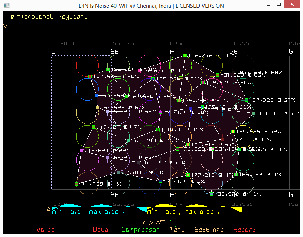Viewport: 303px width, 237px height.
Task: Open the Settings screen
Action: coord(209,230)
